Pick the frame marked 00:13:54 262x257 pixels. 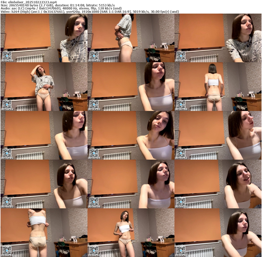click(218, 38)
